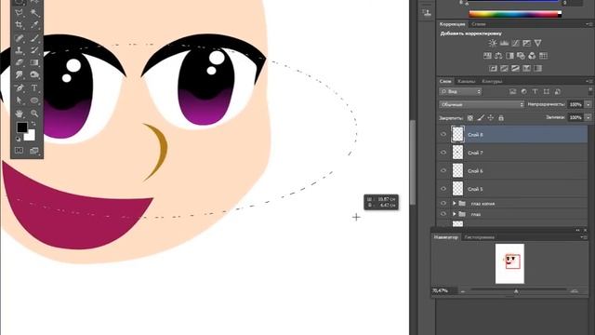Select the Eyedropper tool
Screen dimensions: 595x335
[34, 25]
